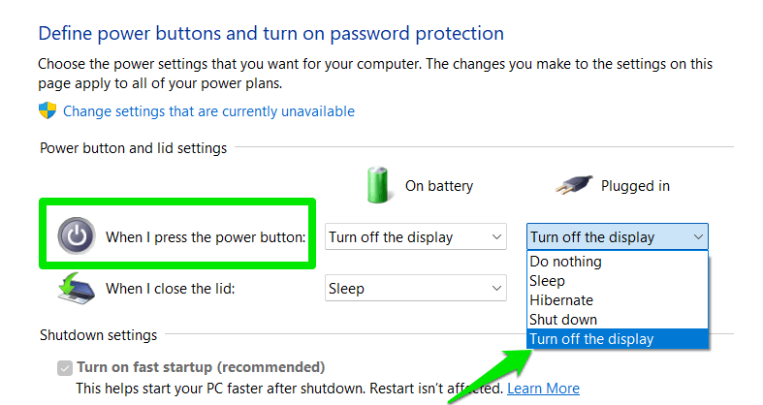Image resolution: width=763 pixels, height=405 pixels.
Task: Pick Hibernate from the dropdown list
Action: (x=561, y=300)
